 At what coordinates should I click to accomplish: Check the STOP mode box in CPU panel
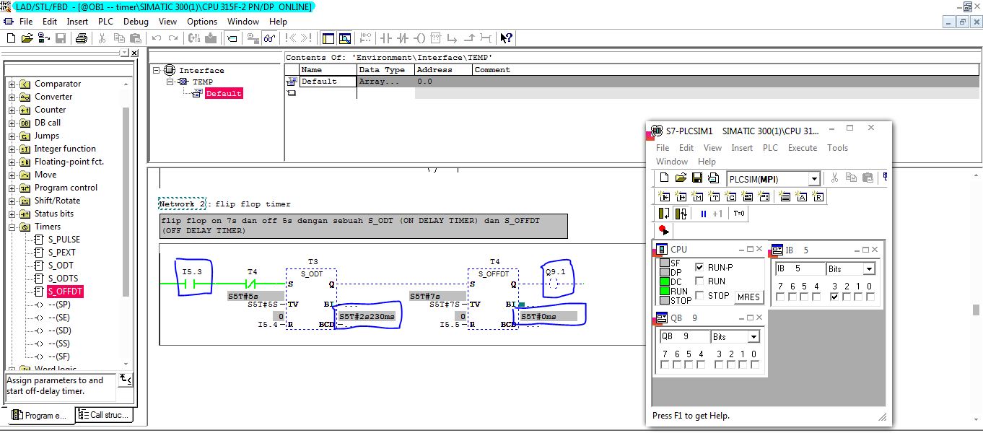(699, 295)
